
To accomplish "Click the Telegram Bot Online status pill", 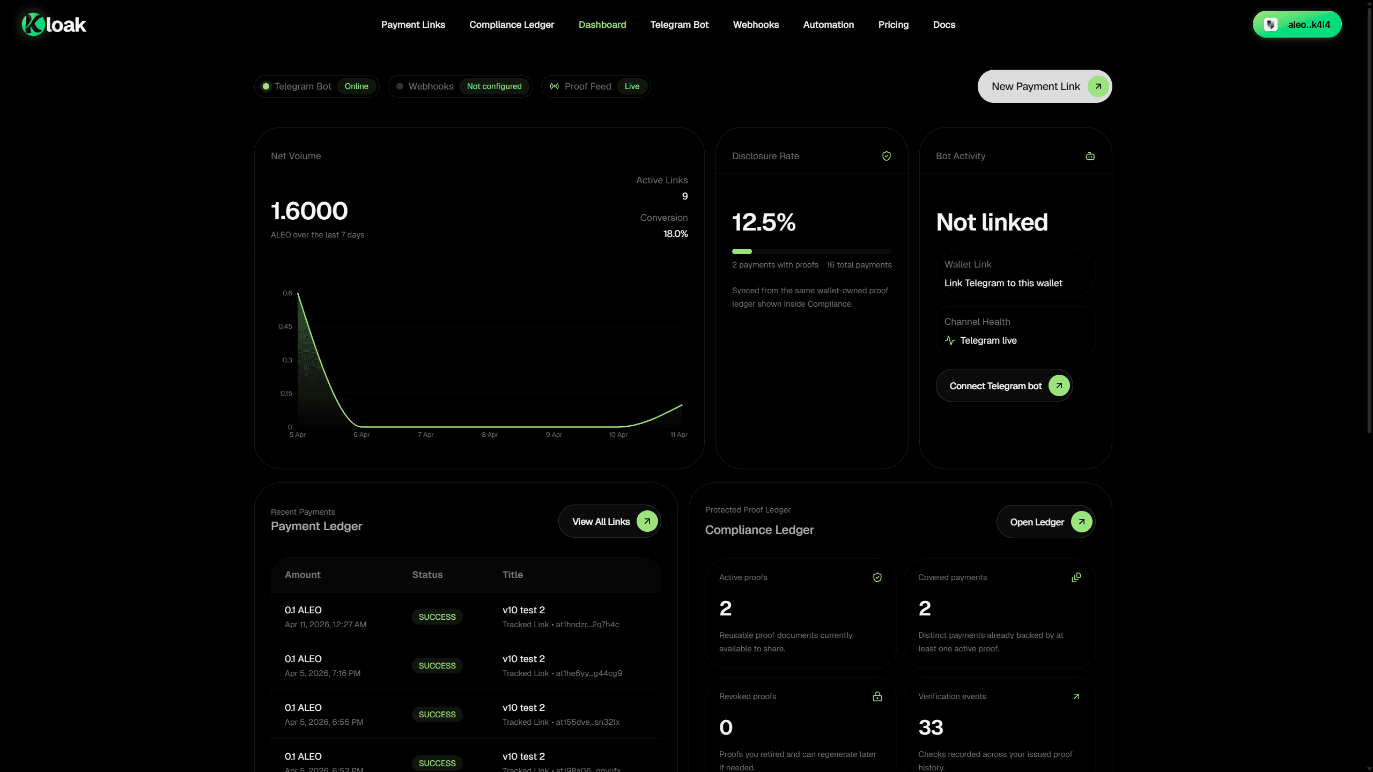I will (317, 86).
